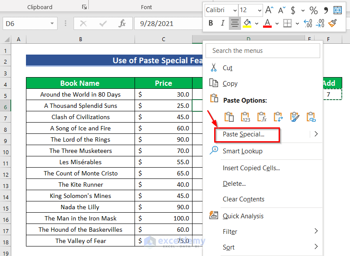Choose the Paste Link clipboard icon

click(x=311, y=117)
